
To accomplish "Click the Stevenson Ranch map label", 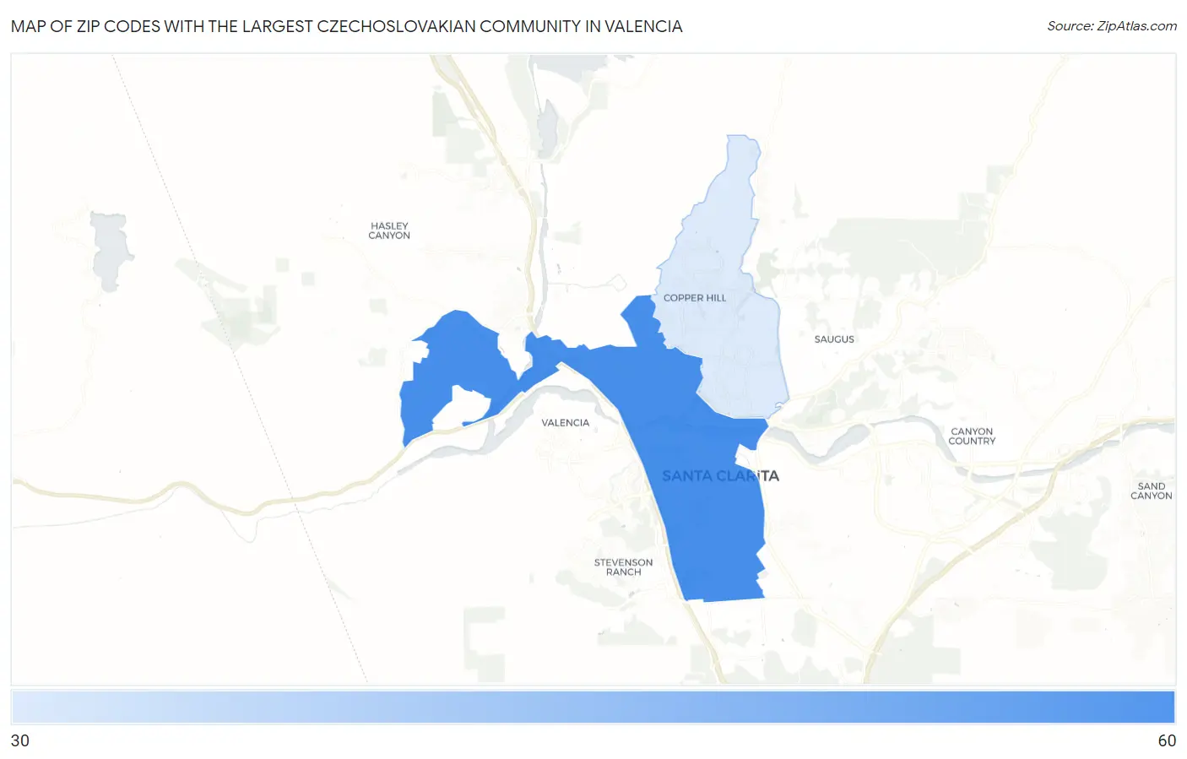I will click(623, 567).
